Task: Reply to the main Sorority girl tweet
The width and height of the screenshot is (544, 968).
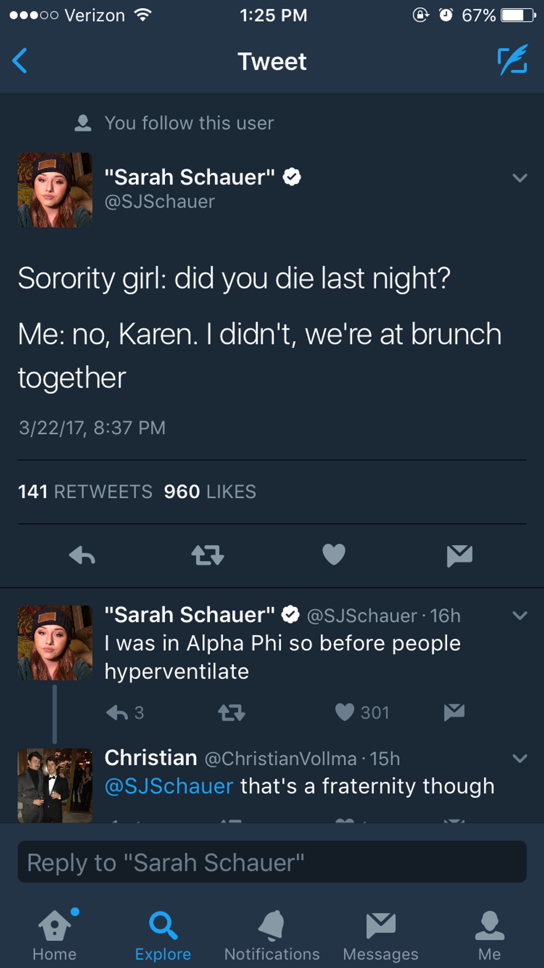Action: tap(82, 555)
